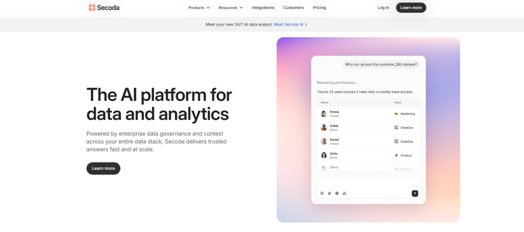The width and height of the screenshot is (524, 232).
Task: Click 'I found 23 users across 5 roles' text
Action: (365, 92)
